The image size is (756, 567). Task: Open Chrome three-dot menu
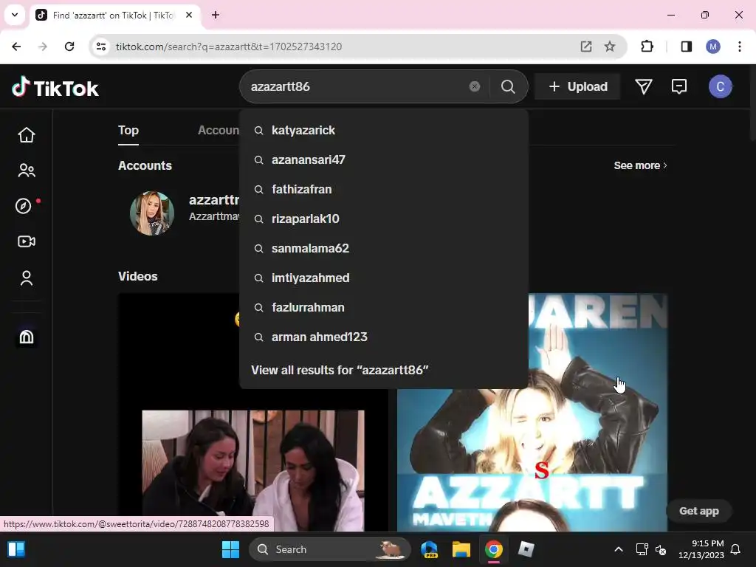pos(739,47)
